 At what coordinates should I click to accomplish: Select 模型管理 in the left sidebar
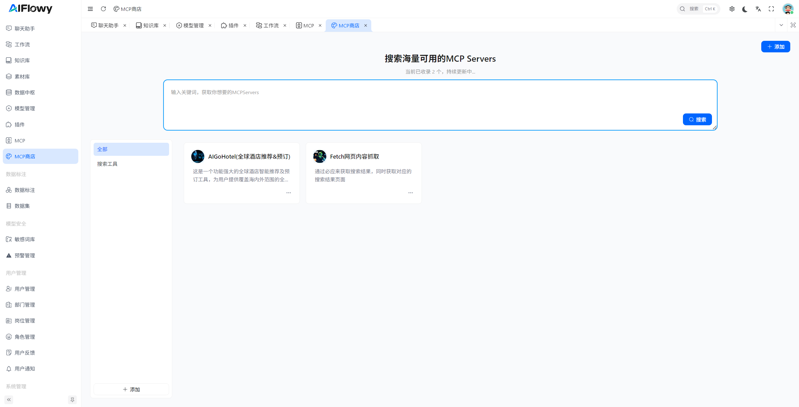25,108
